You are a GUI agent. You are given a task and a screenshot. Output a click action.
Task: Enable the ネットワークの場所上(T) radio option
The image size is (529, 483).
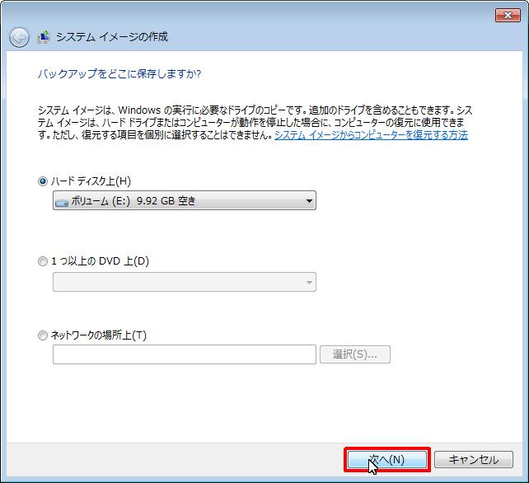point(43,335)
